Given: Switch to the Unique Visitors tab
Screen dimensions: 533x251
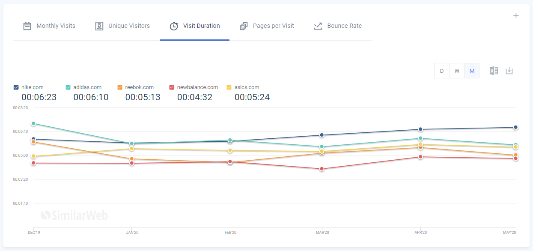Looking at the screenshot, I should (x=122, y=26).
